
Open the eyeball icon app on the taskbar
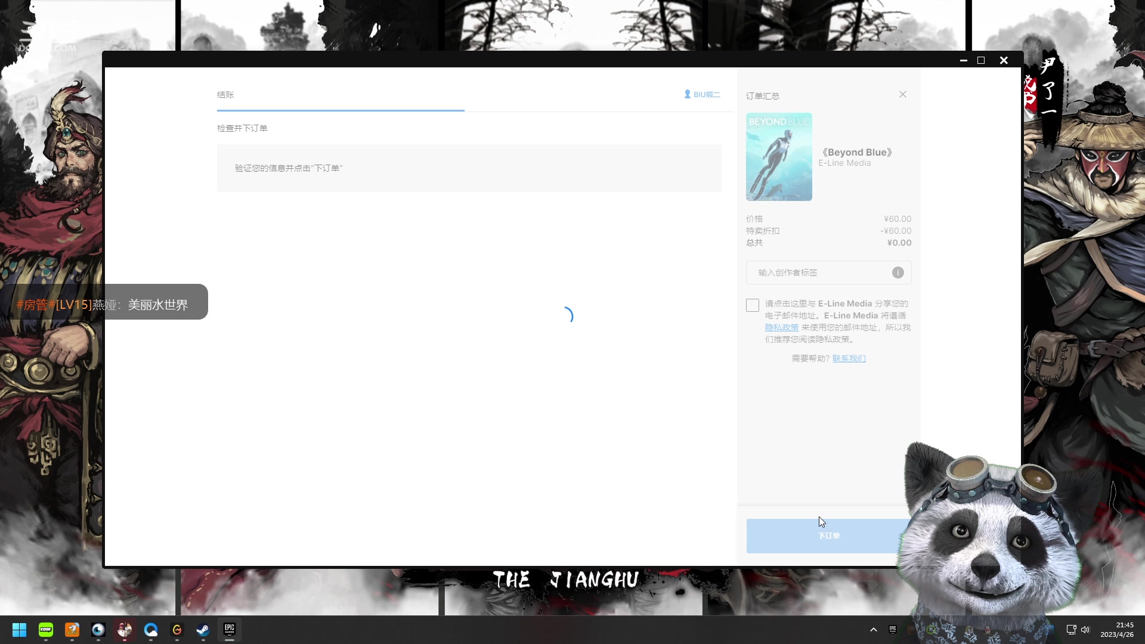98,630
